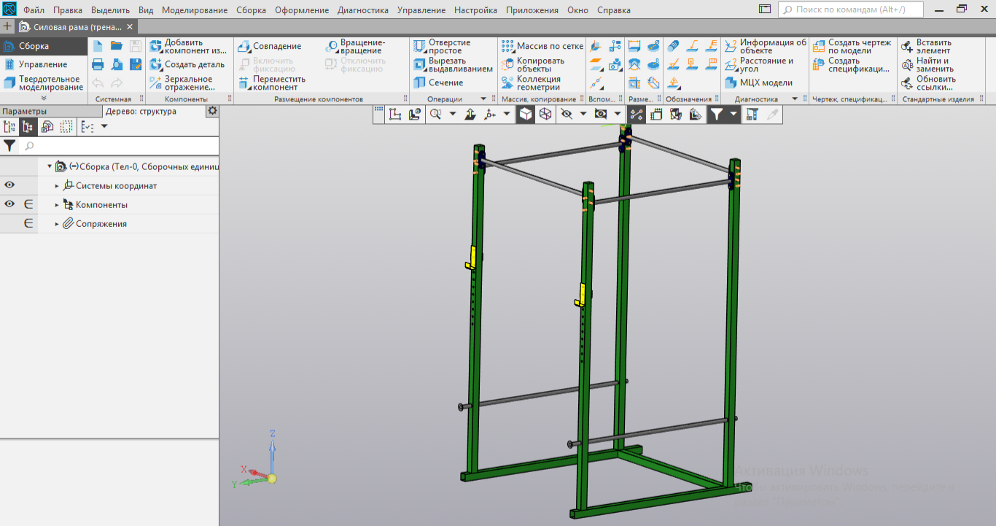
Task: Select wireframe cube display icon
Action: click(x=545, y=114)
